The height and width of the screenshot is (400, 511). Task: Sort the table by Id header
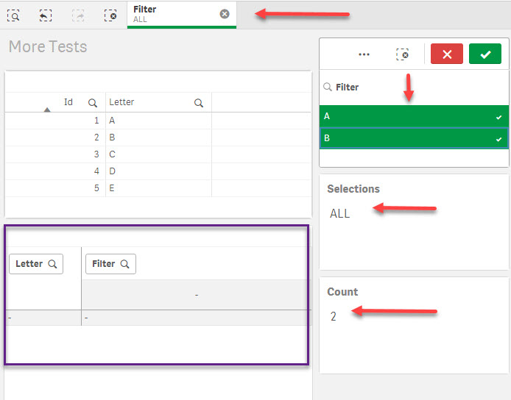[x=68, y=102]
